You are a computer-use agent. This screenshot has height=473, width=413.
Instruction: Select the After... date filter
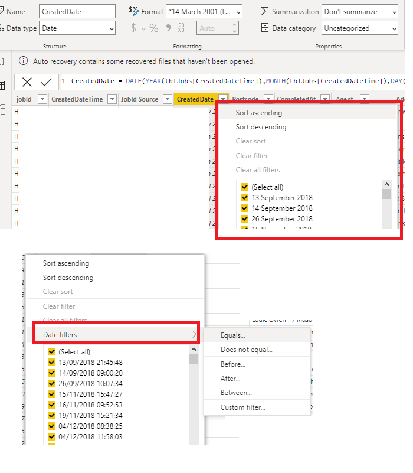[x=257, y=379]
